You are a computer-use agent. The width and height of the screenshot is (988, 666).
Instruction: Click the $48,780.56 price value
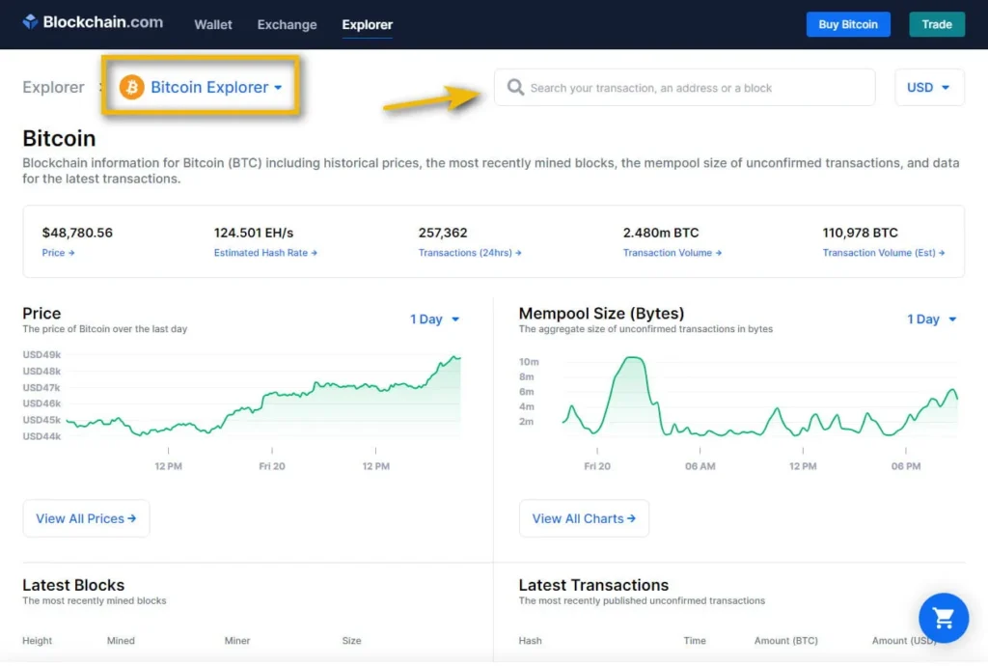click(x=77, y=233)
